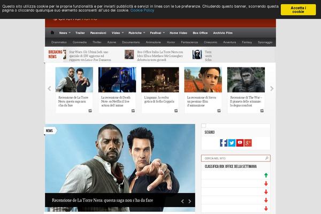Image resolution: width=321 pixels, height=214 pixels.
Task: Open Star Wars Gli Ultimi Jedi breaking news
Action: click(90, 56)
